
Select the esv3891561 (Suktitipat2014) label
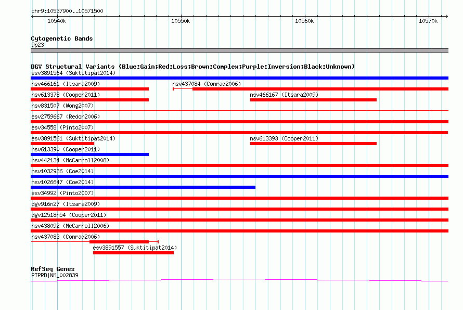tap(73, 138)
